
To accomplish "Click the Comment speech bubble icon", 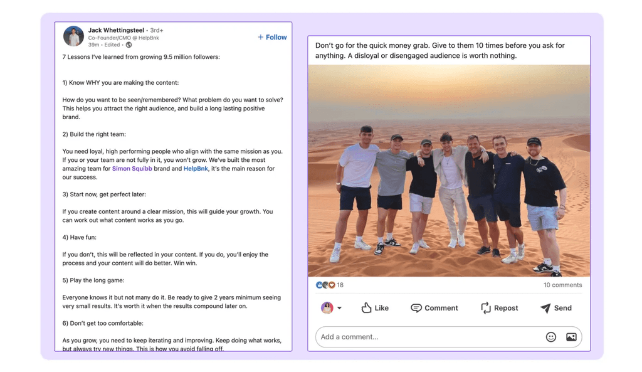I will click(x=416, y=307).
